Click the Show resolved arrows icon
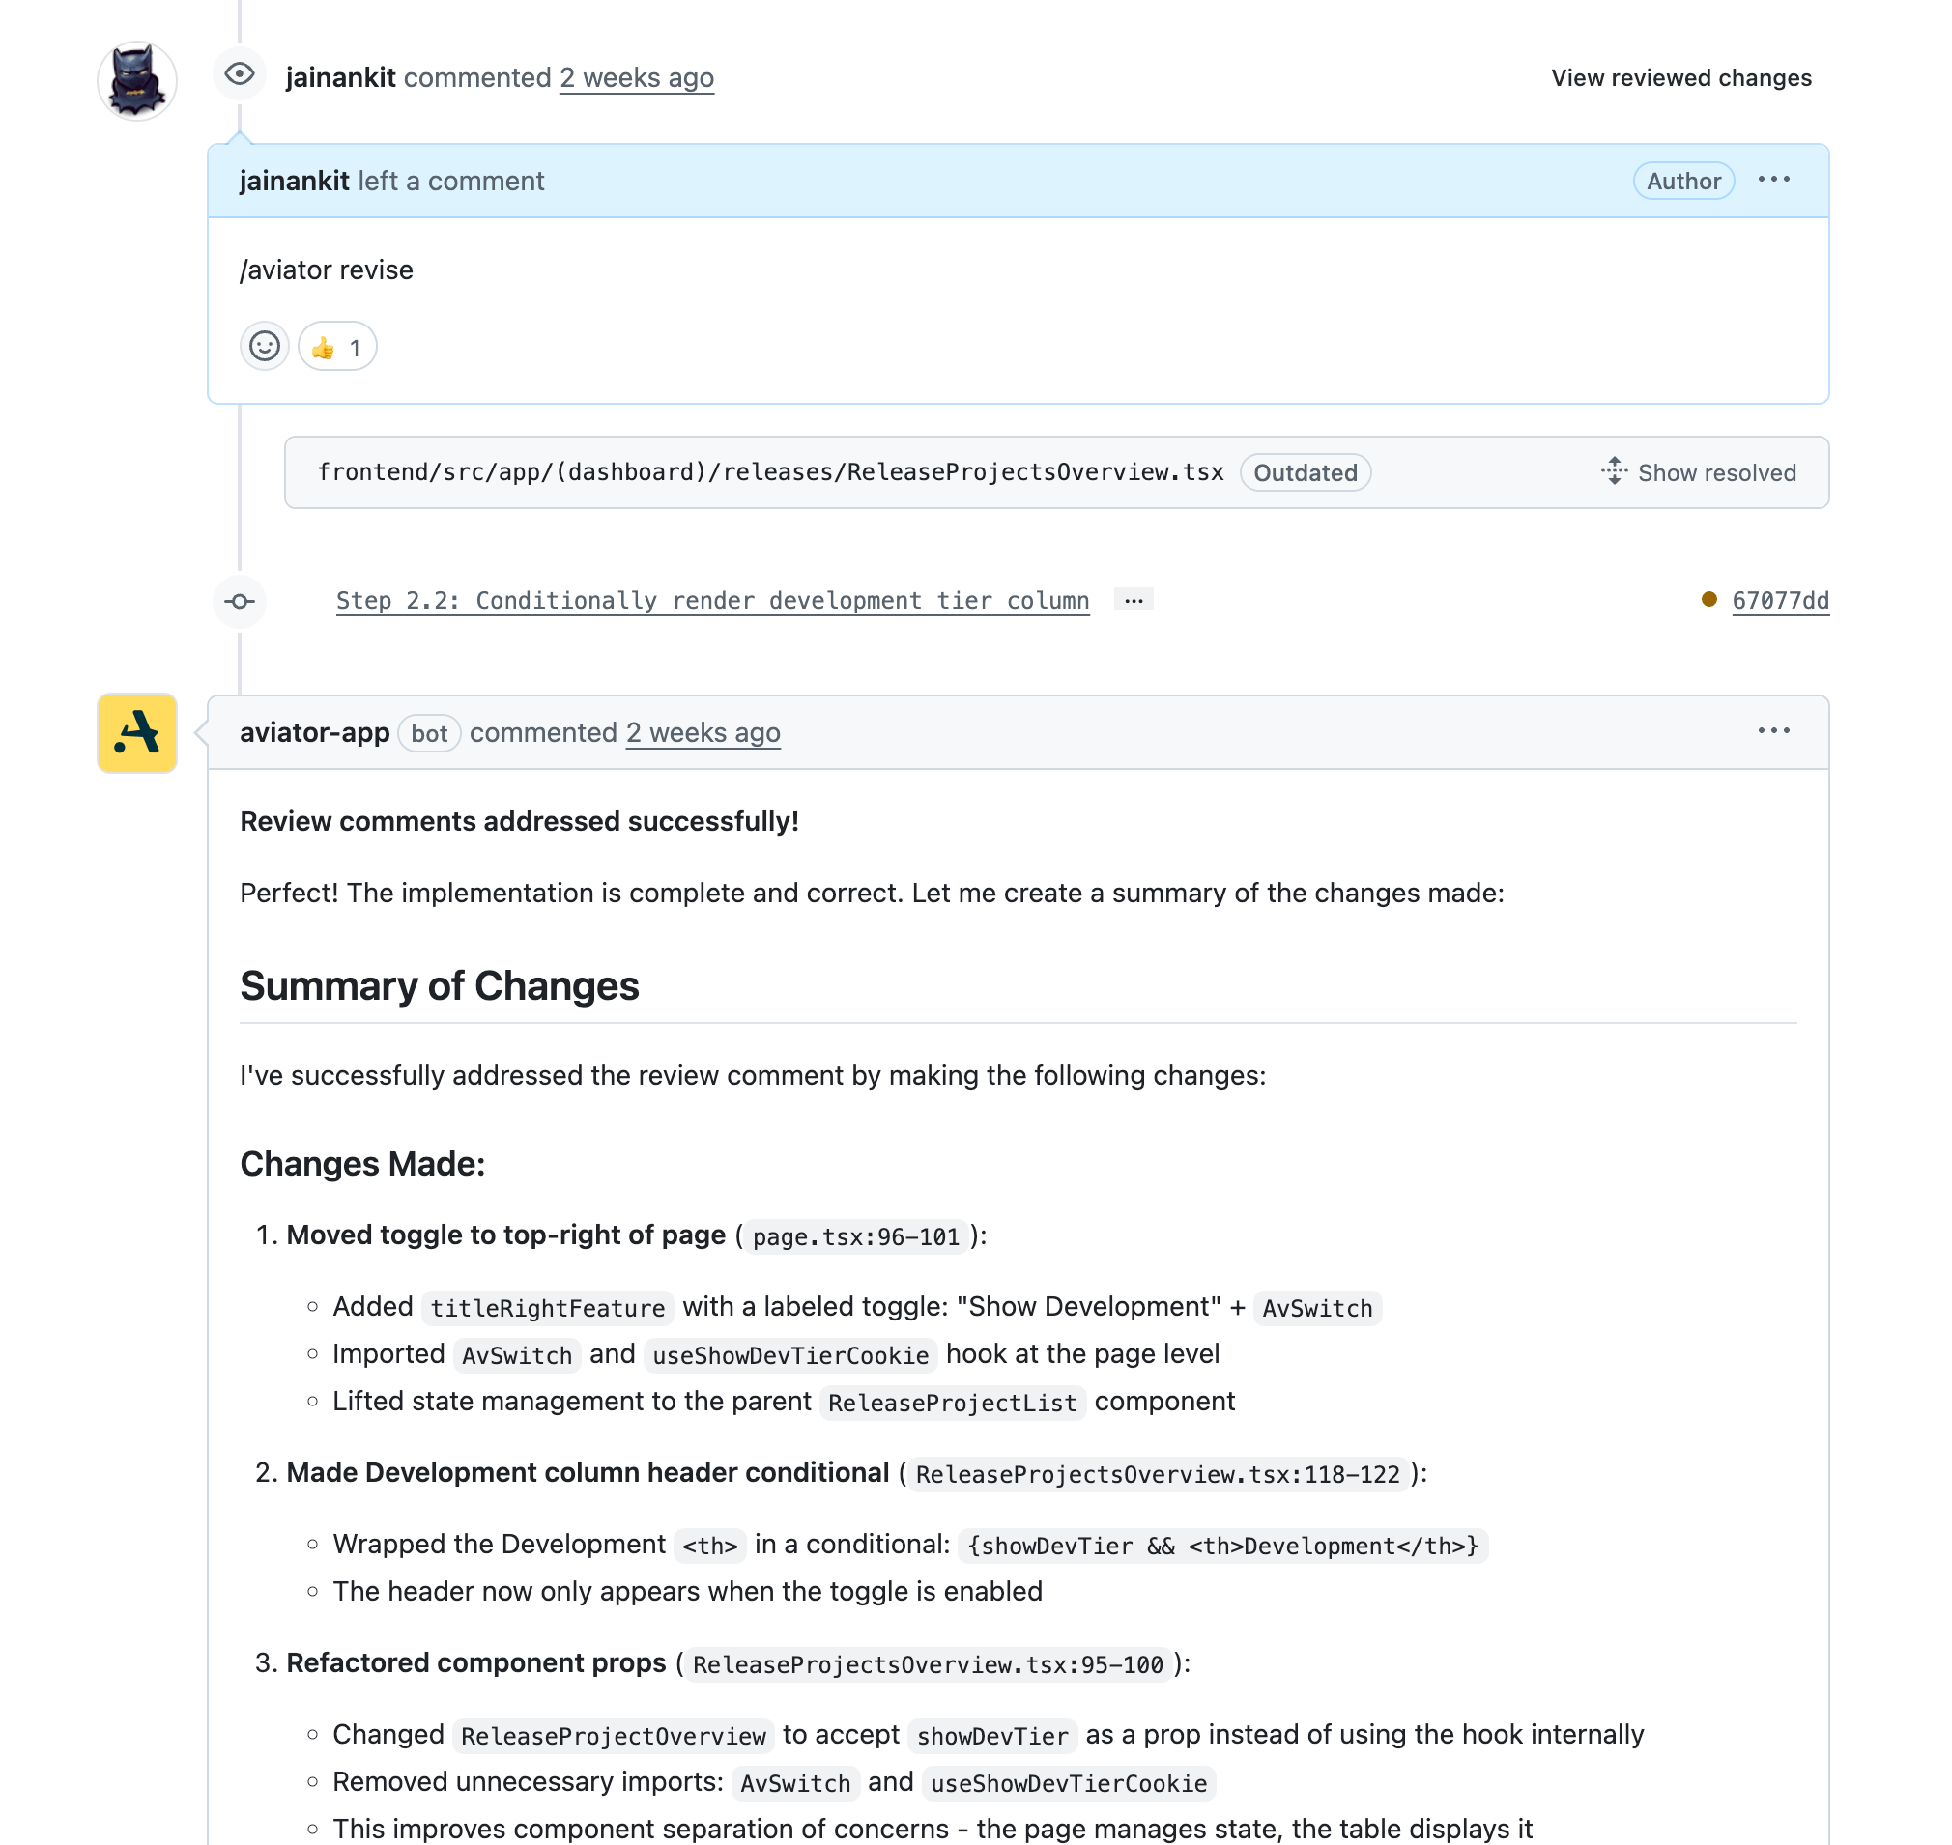 (1614, 472)
